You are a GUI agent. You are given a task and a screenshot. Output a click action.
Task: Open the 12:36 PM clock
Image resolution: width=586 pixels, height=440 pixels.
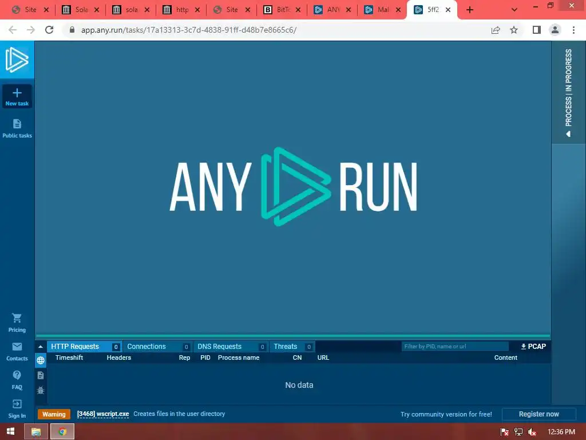pyautogui.click(x=561, y=432)
